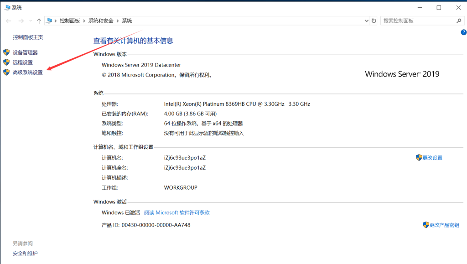Select product ID 00430-00000-00000-AA748
The width and height of the screenshot is (467, 264).
156,225
